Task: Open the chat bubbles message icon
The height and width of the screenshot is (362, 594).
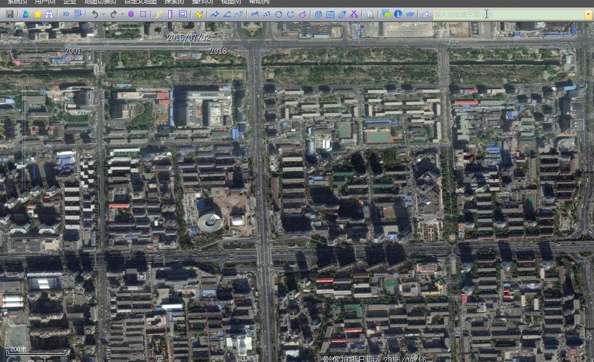Action: click(x=386, y=15)
